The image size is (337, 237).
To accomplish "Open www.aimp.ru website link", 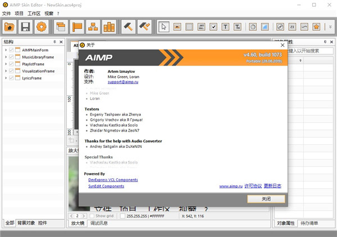I will [x=231, y=186].
